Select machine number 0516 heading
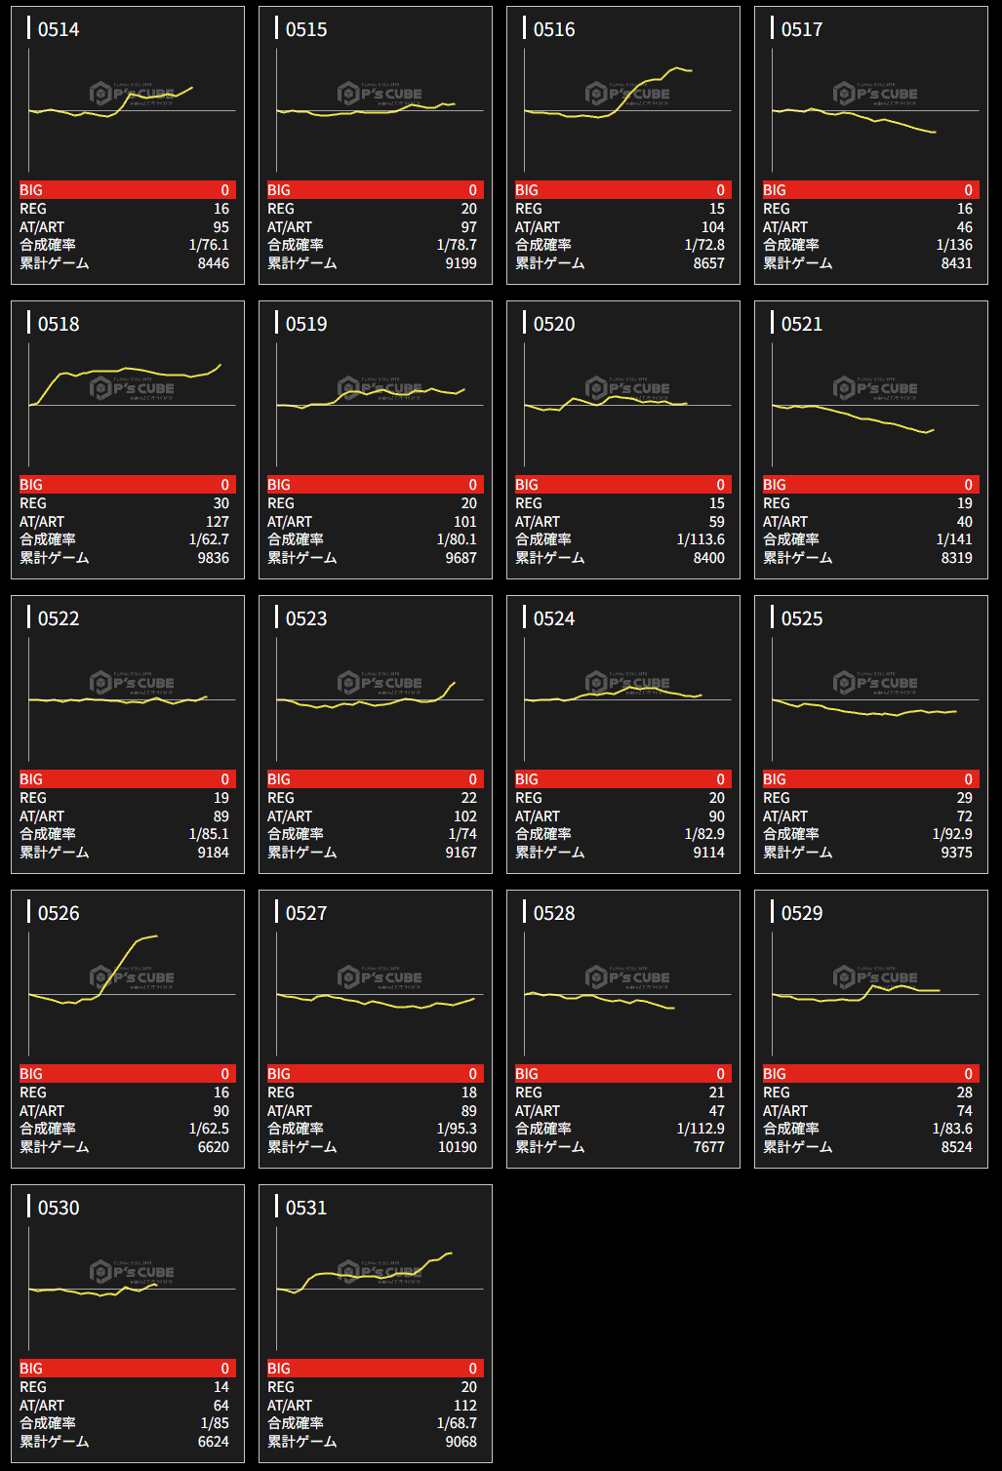The height and width of the screenshot is (1471, 1002). (x=554, y=29)
